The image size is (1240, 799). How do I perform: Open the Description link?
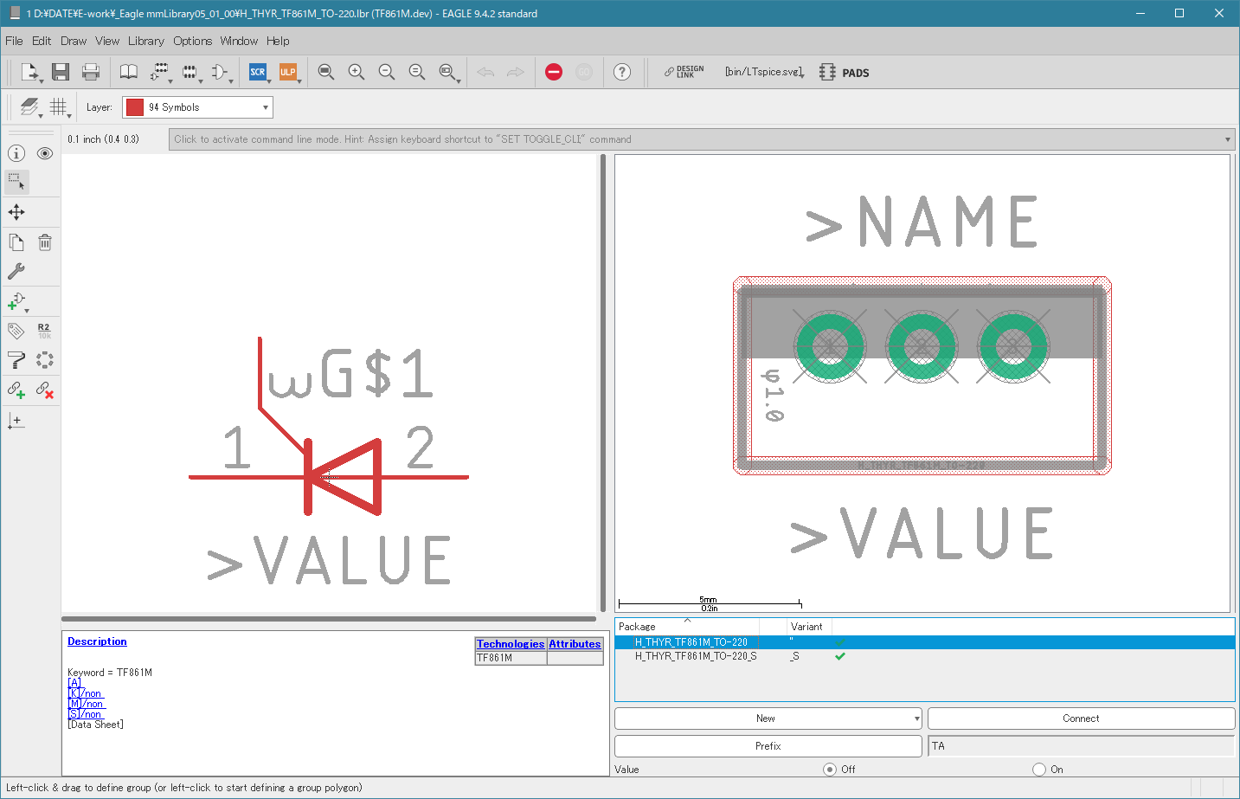tap(97, 641)
